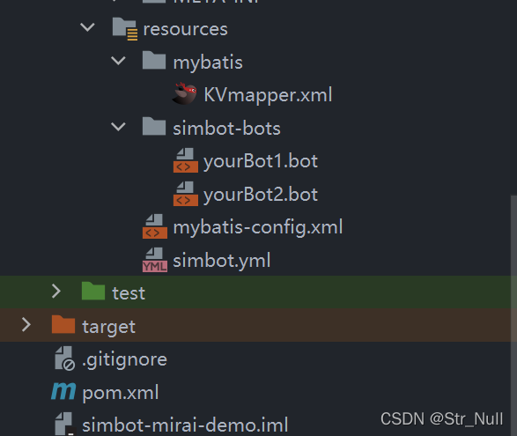Viewport: 517px width, 436px height.
Task: Click the green test folder icon
Action: 93,291
